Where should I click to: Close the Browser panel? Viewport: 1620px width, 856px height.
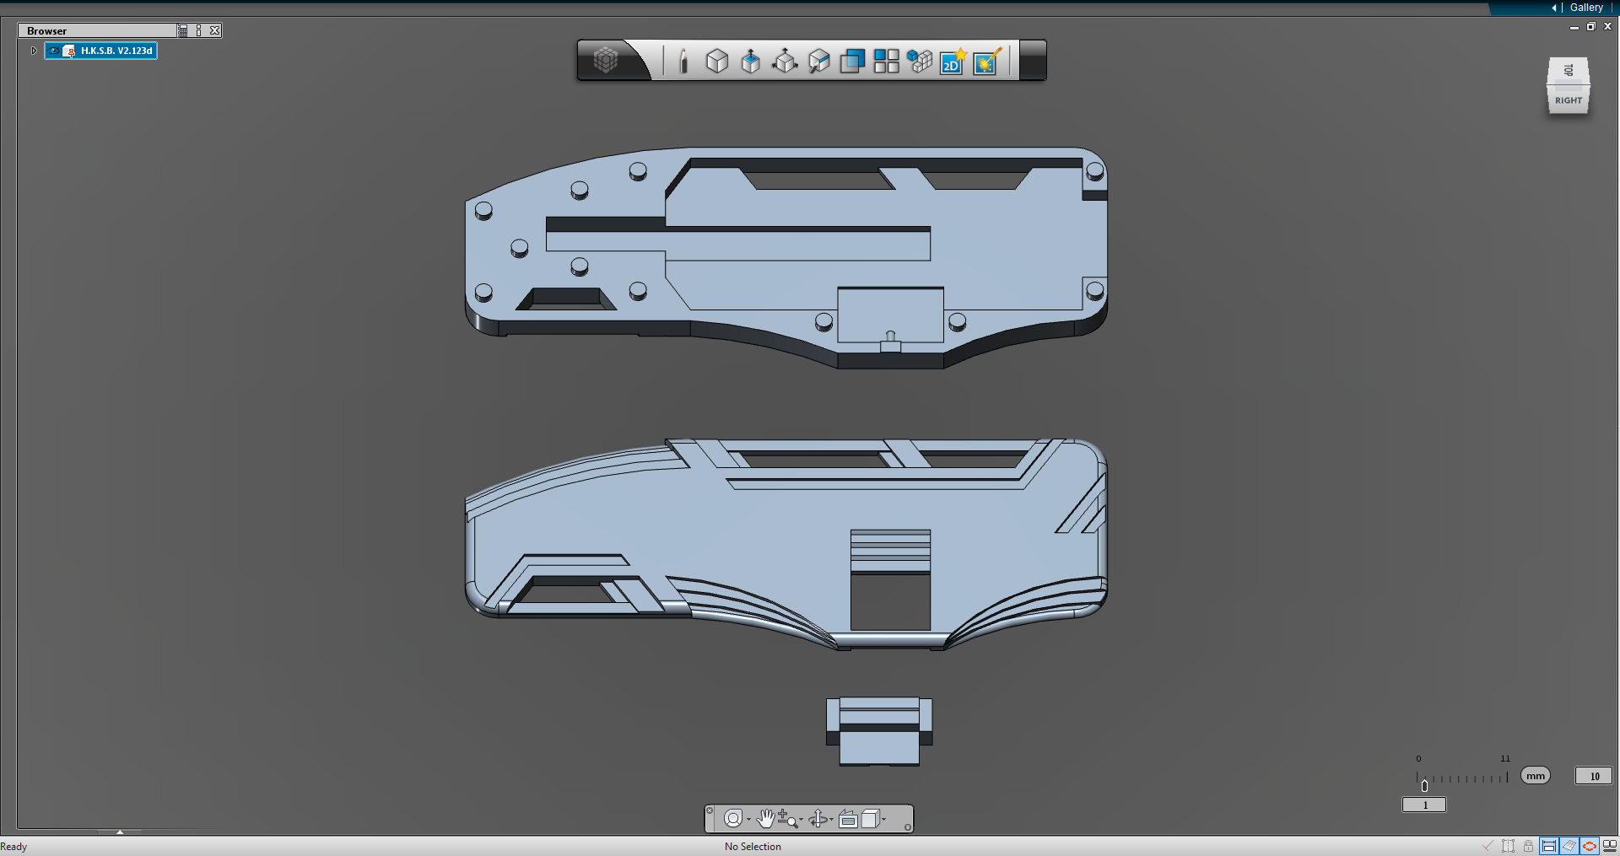(215, 30)
